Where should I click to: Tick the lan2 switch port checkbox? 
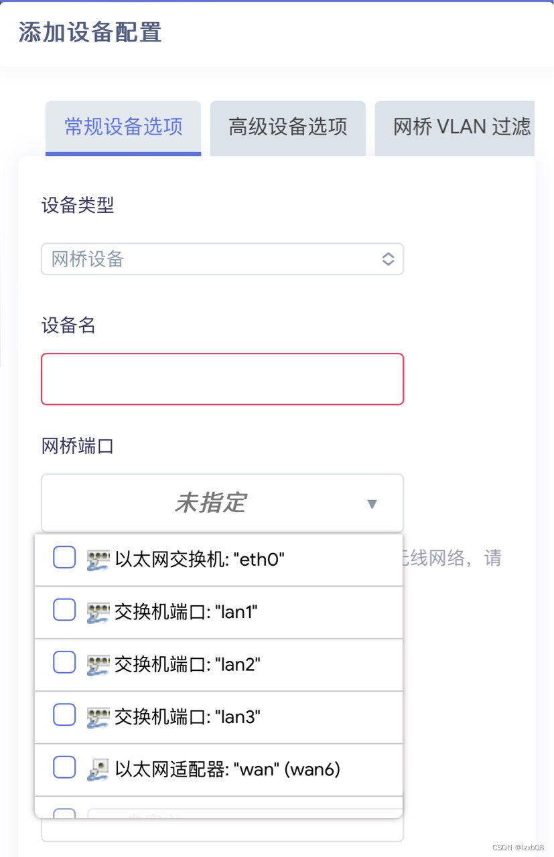coord(64,662)
